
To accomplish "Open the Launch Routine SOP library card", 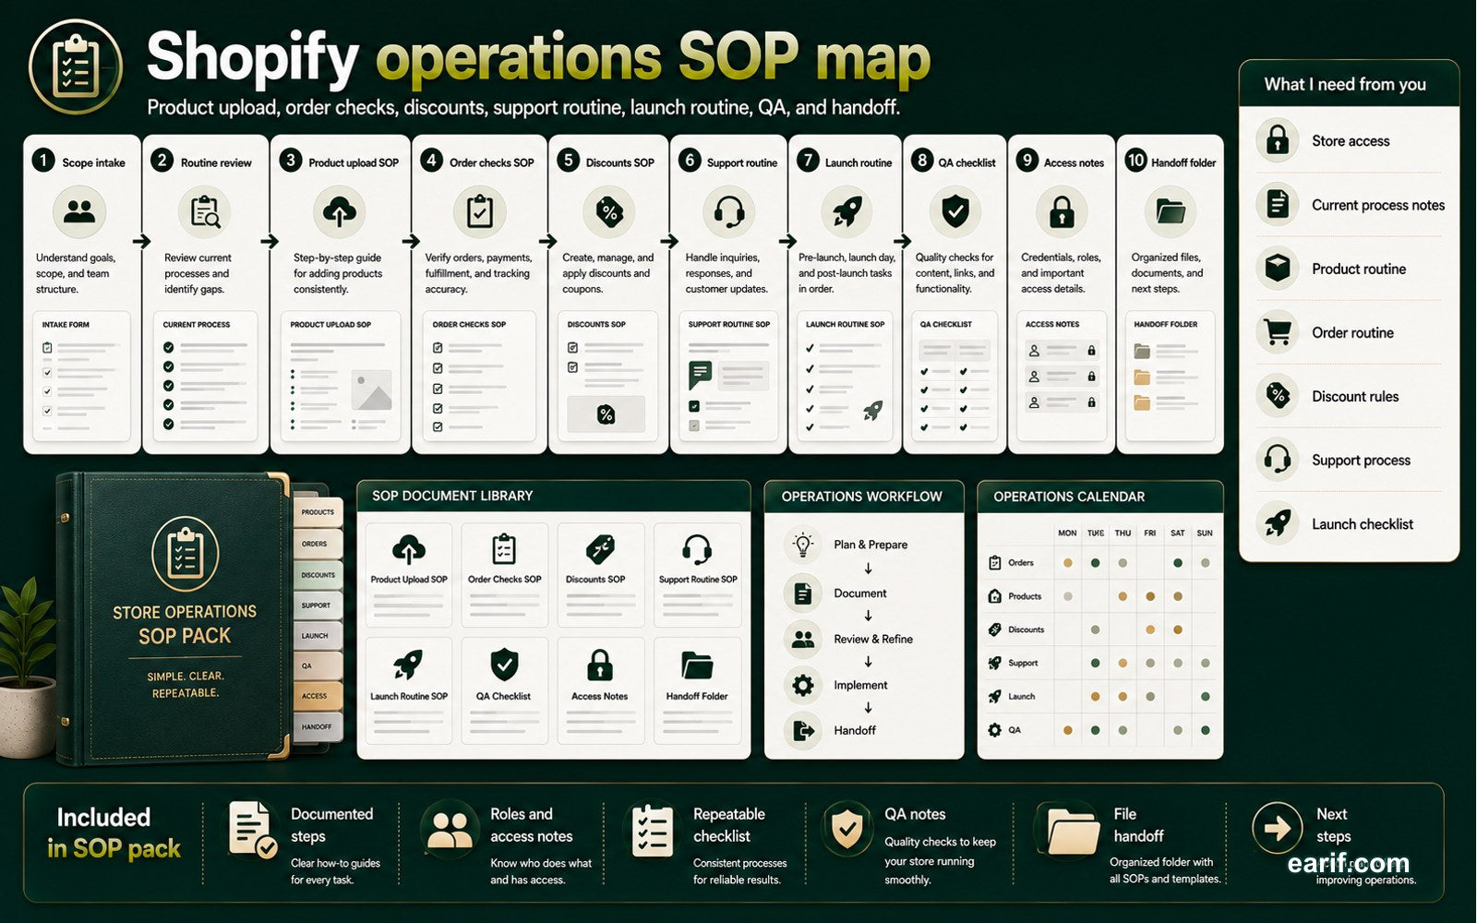I will click(409, 690).
